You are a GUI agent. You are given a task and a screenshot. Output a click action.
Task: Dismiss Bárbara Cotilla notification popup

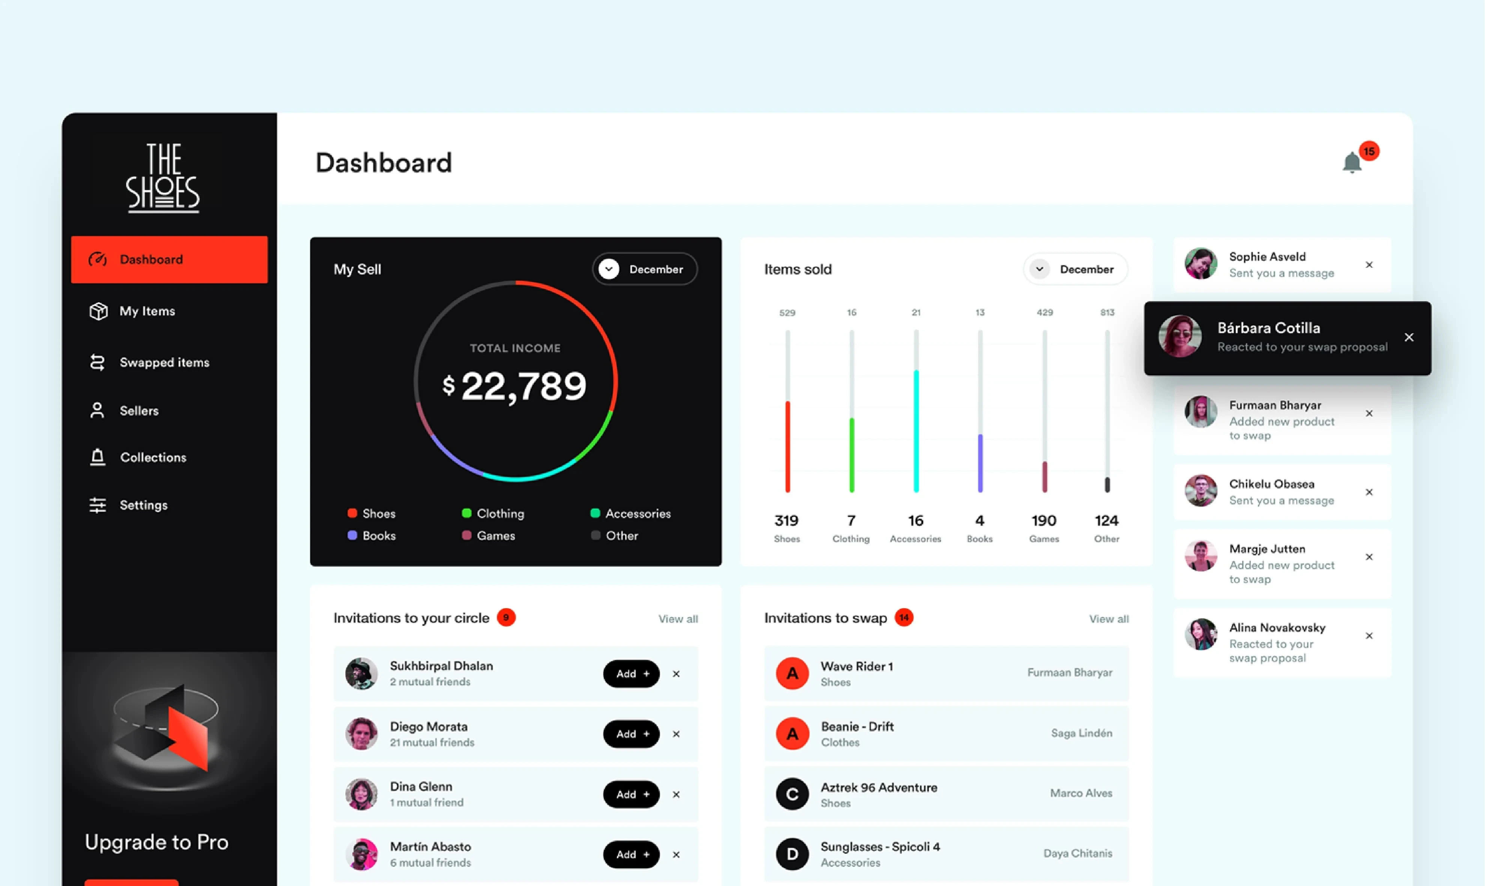point(1408,337)
